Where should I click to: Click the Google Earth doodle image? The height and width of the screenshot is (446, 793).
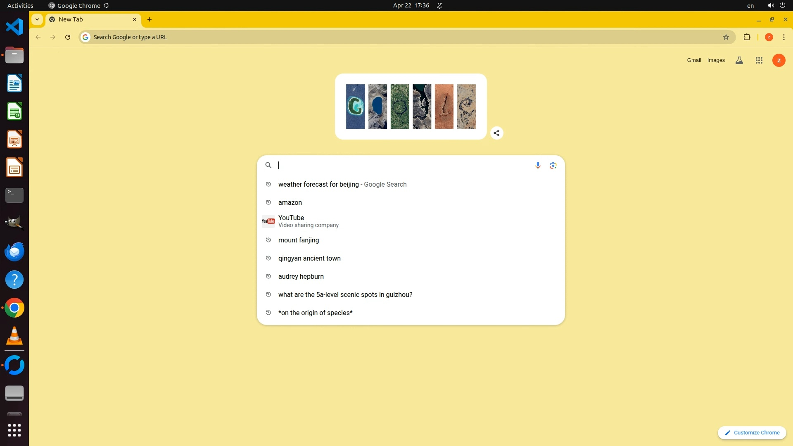click(411, 107)
